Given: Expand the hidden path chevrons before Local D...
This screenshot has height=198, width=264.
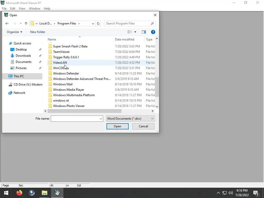Looking at the screenshot, I should [x=37, y=23].
